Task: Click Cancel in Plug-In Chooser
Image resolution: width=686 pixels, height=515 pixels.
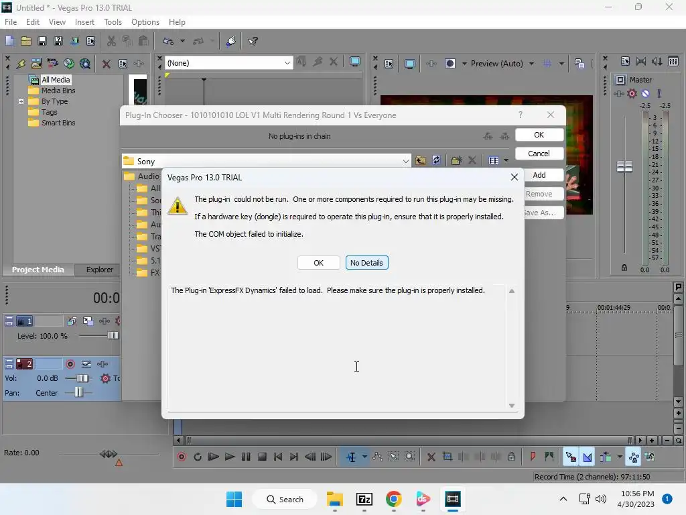Action: 539,154
